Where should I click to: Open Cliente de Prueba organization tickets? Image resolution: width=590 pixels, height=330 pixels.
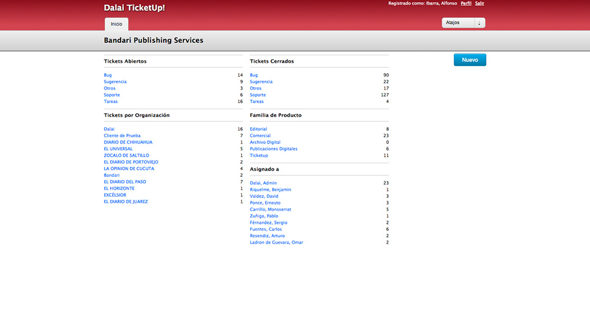point(122,136)
